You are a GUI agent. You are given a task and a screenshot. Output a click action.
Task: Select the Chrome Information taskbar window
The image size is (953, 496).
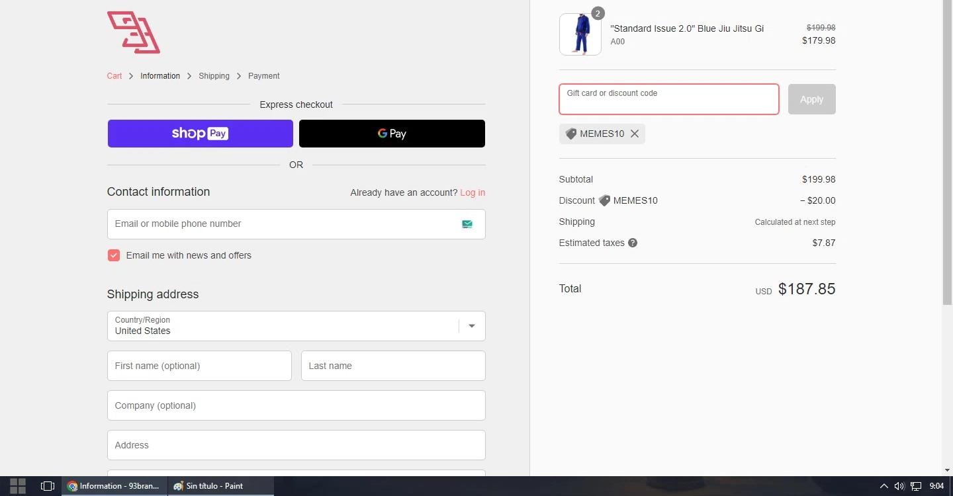(x=114, y=486)
